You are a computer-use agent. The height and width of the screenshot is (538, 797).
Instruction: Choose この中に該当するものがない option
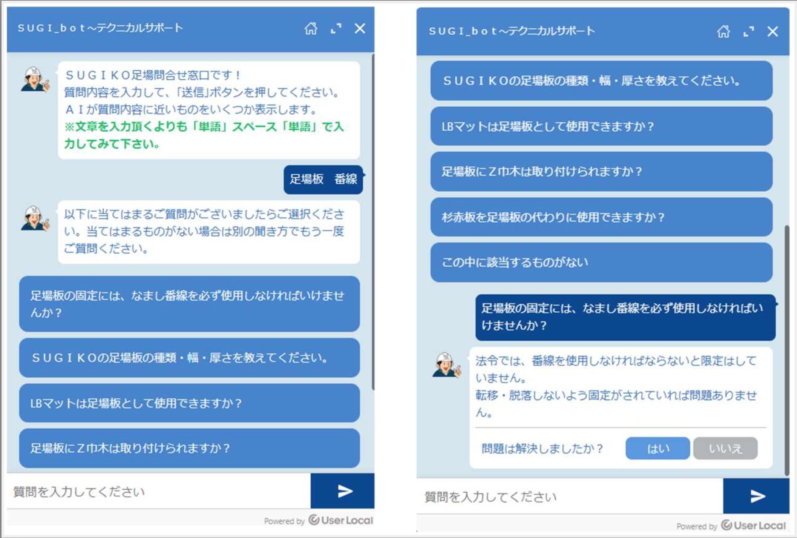click(601, 262)
